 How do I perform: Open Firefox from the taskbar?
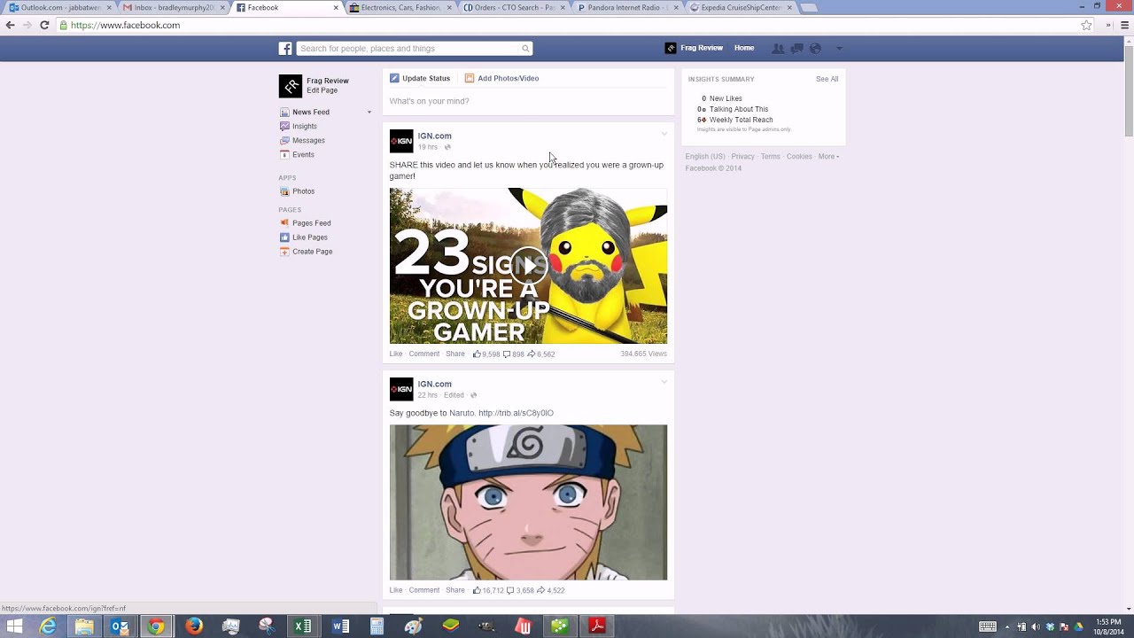[x=194, y=626]
